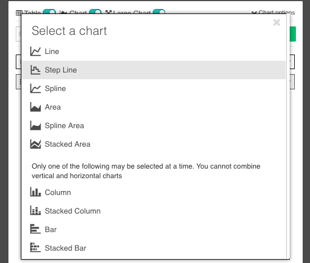
Task: Select the Column chart icon
Action: click(36, 192)
